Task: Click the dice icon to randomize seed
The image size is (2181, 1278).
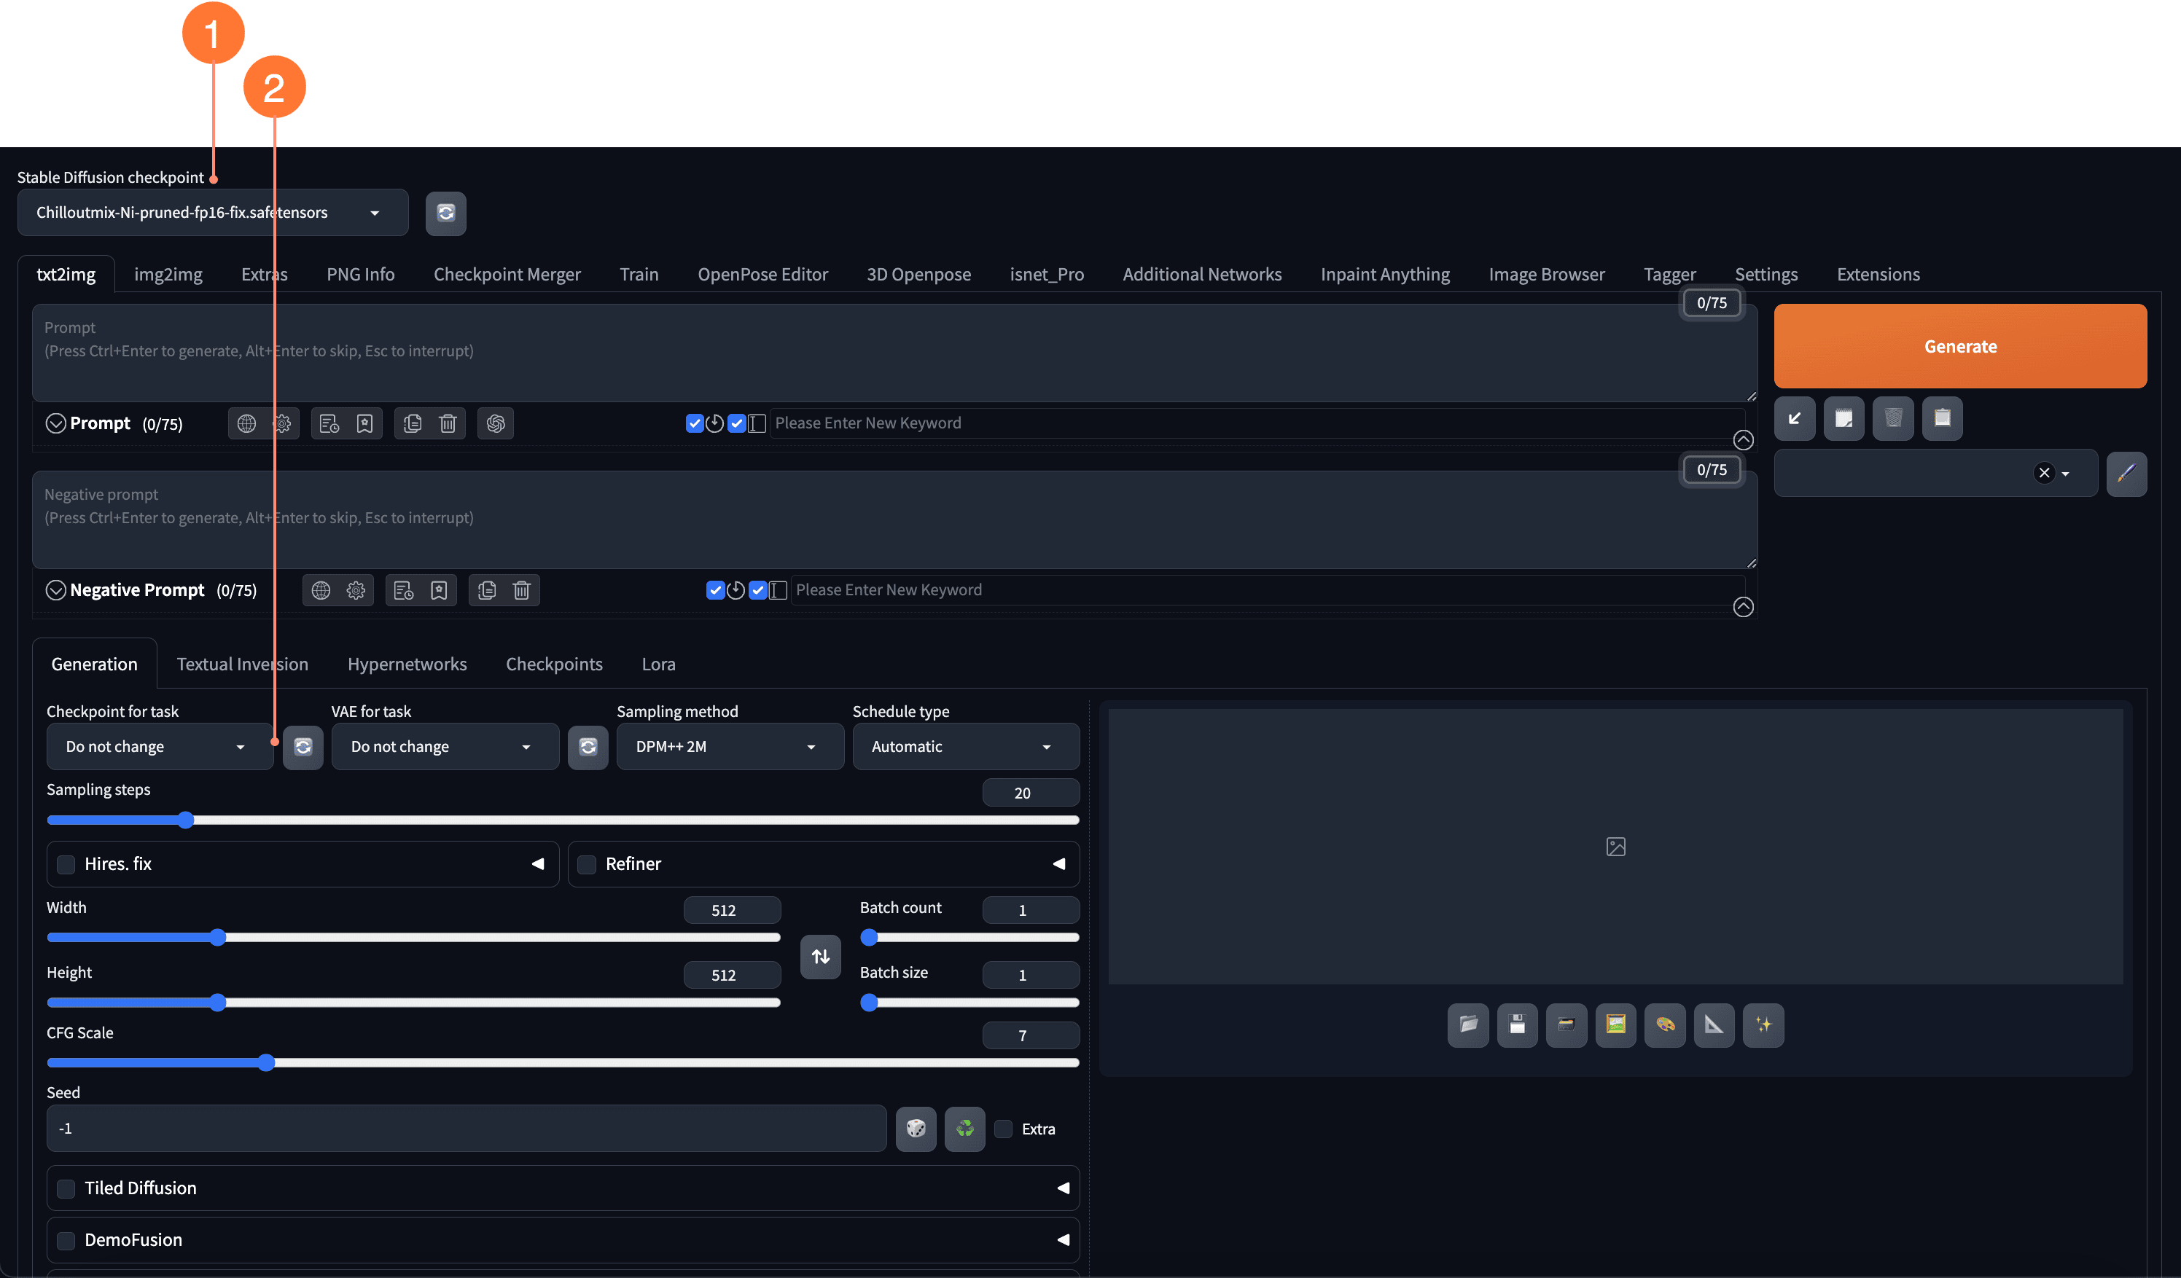Action: pyautogui.click(x=916, y=1129)
